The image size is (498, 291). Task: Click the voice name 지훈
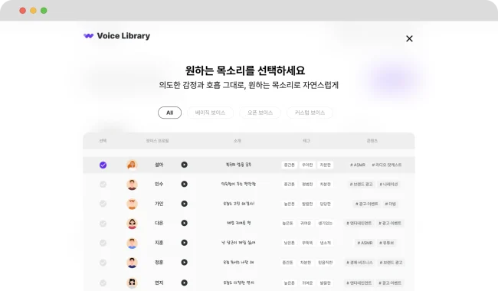(159, 243)
